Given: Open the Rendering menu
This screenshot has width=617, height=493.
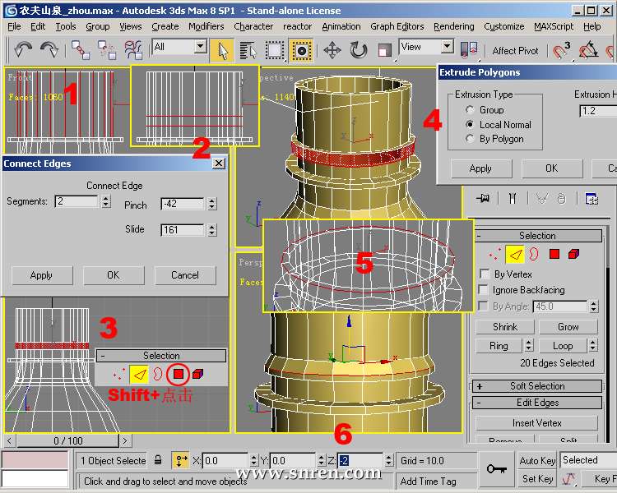Looking at the screenshot, I should [453, 26].
